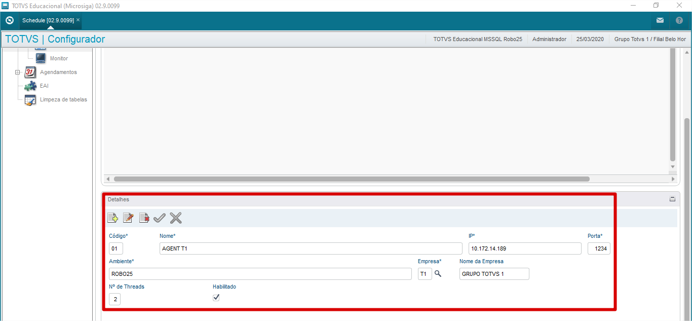Click the add new agent icon
This screenshot has width=692, height=321.
click(x=112, y=218)
